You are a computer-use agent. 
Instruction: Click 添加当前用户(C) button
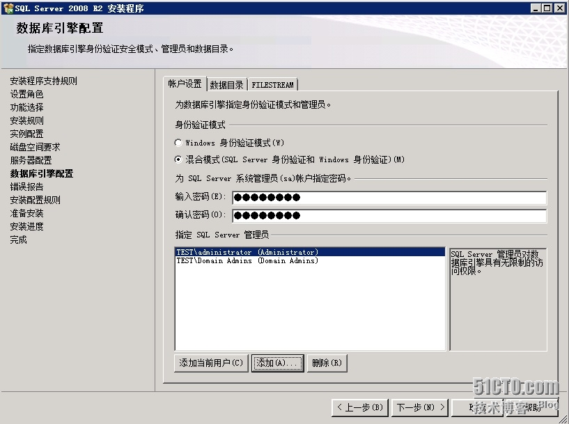click(x=211, y=363)
